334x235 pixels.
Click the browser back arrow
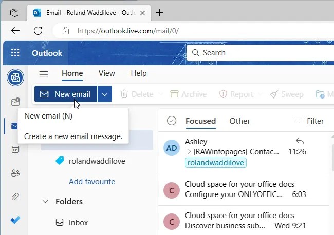click(x=15, y=31)
